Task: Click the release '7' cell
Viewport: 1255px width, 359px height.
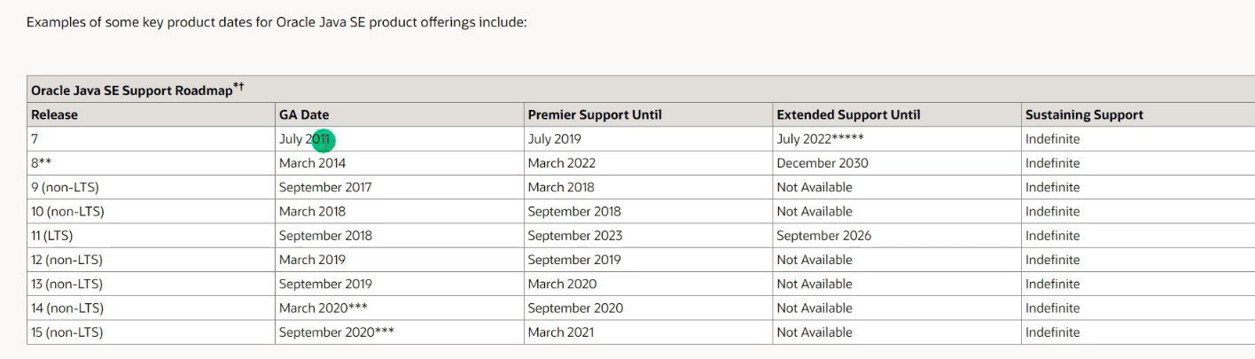Action: [x=35, y=139]
